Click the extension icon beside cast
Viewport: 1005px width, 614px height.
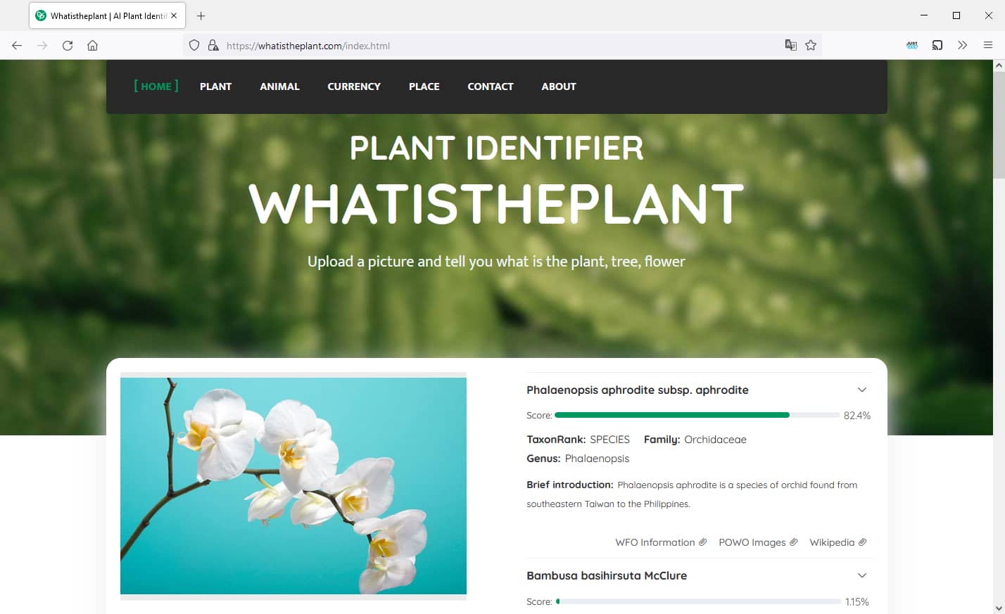point(912,46)
